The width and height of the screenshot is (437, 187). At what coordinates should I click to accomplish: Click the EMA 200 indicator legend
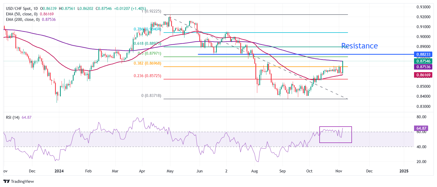(x=23, y=20)
